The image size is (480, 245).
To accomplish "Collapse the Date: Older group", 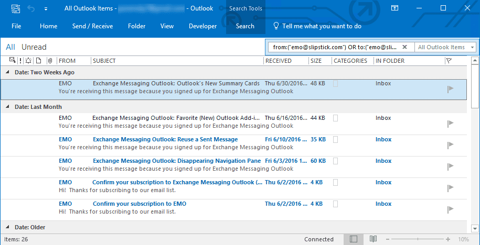I will click(x=7, y=227).
